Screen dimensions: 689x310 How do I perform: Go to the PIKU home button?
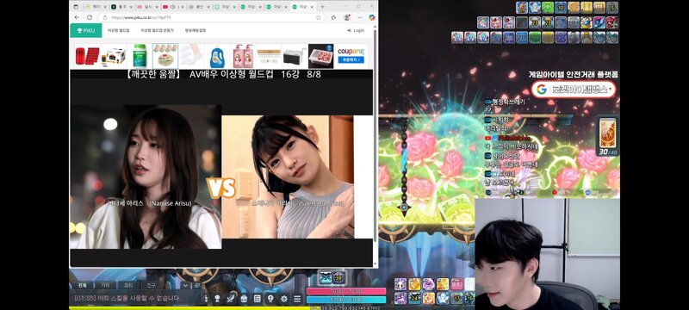coord(85,30)
